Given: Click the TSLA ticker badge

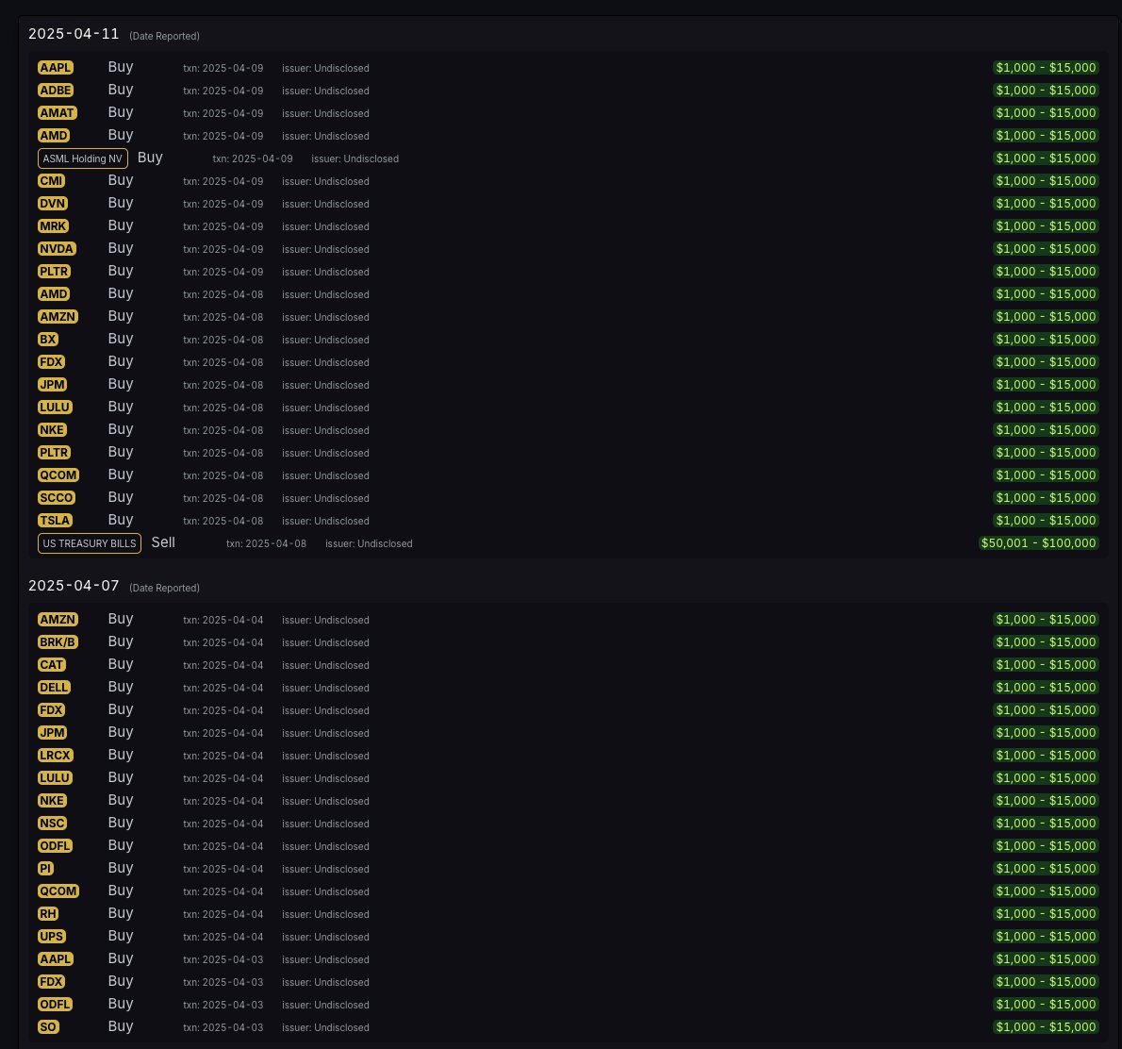Looking at the screenshot, I should pyautogui.click(x=55, y=521).
